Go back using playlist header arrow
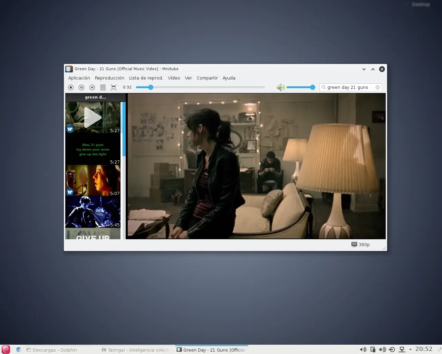Viewport: 442px width, 354px height. (70, 97)
